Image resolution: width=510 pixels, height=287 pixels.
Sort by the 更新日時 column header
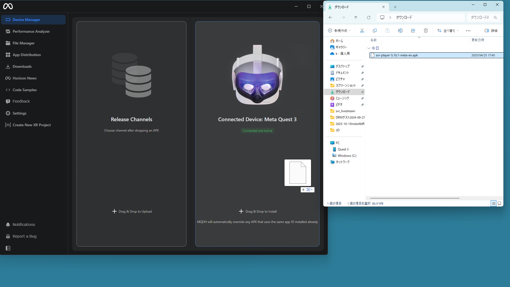(x=478, y=40)
